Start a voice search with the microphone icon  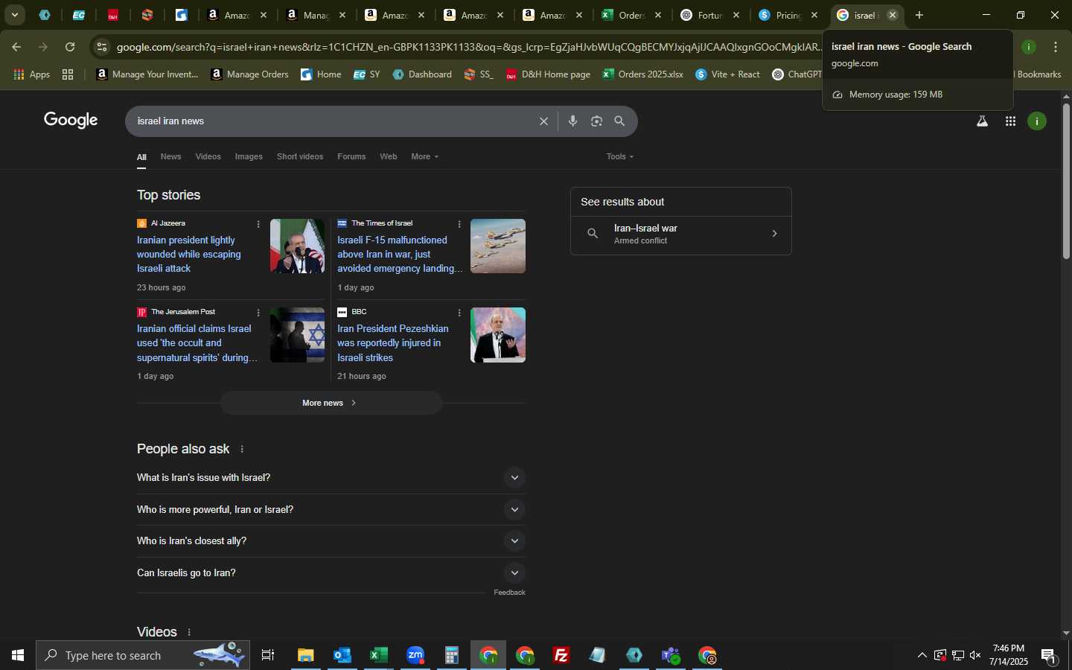pos(572,121)
